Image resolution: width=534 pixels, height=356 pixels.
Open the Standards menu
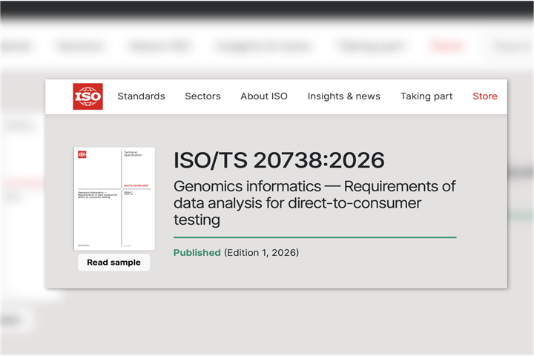click(x=141, y=96)
